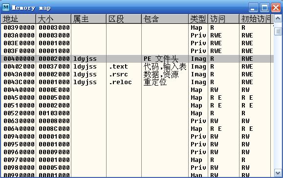Click size value 00103000
This screenshot has width=283, height=178.
pyautogui.click(x=54, y=113)
